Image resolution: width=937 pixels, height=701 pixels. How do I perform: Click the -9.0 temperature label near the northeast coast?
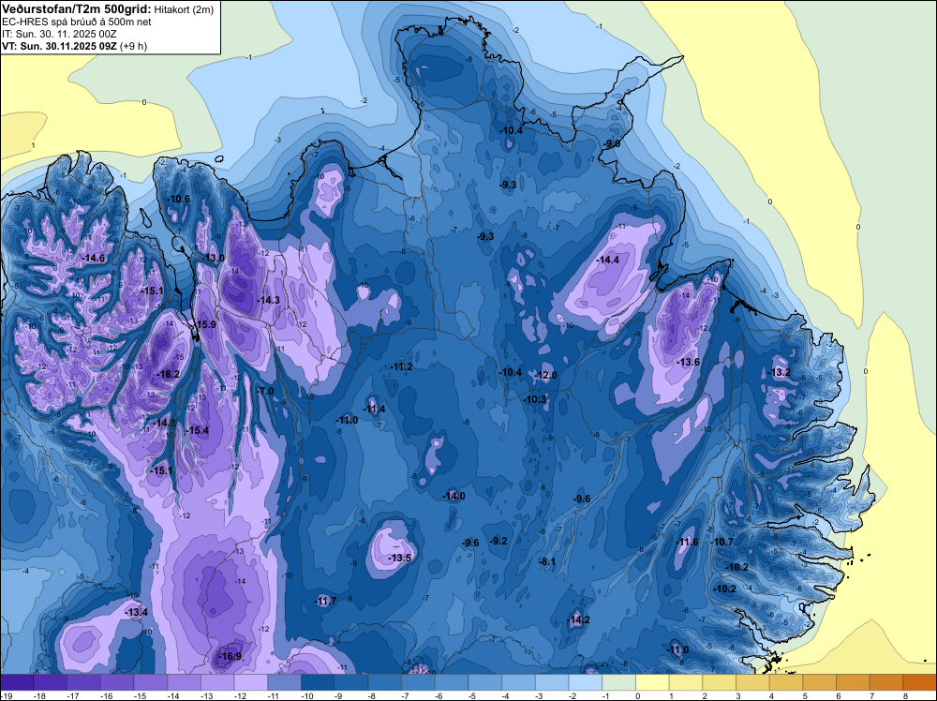[611, 144]
